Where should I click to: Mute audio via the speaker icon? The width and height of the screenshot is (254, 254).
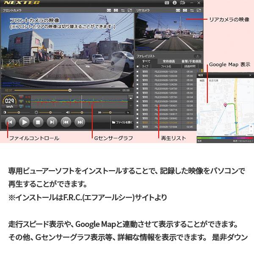click(x=68, y=113)
